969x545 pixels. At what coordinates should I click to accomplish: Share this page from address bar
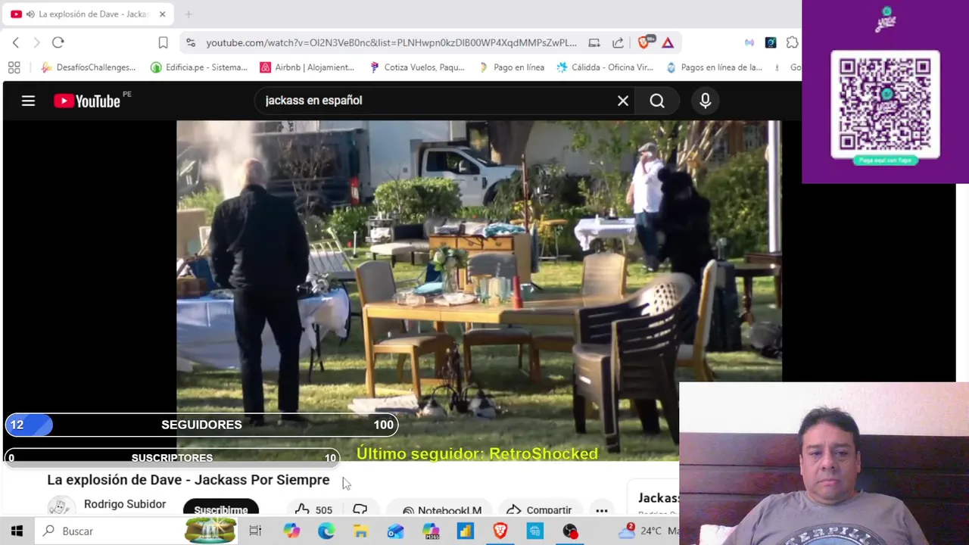[618, 43]
